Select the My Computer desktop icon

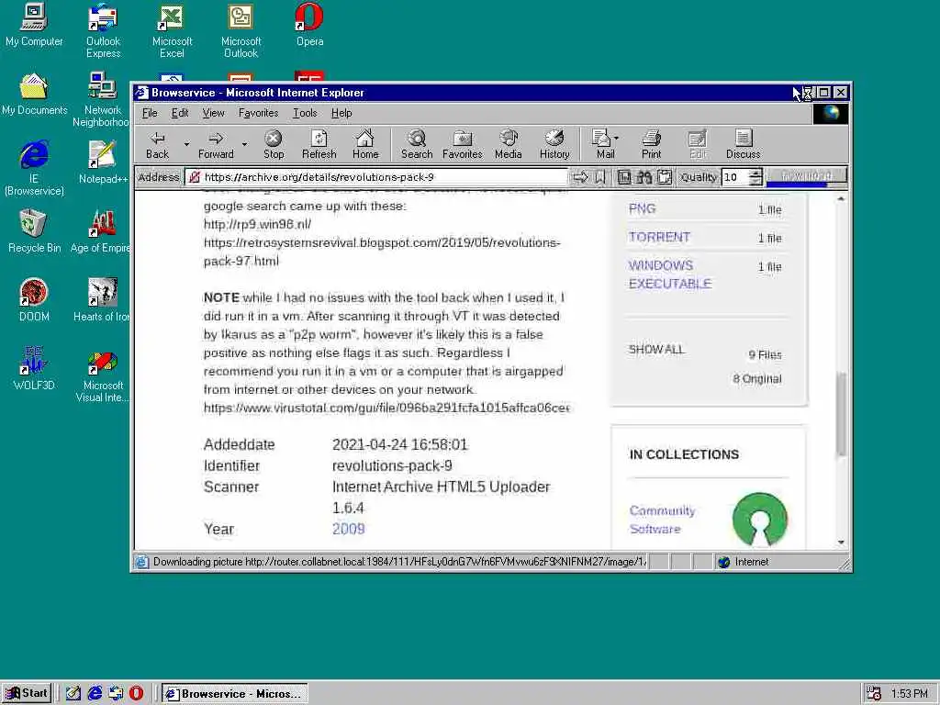tap(34, 25)
